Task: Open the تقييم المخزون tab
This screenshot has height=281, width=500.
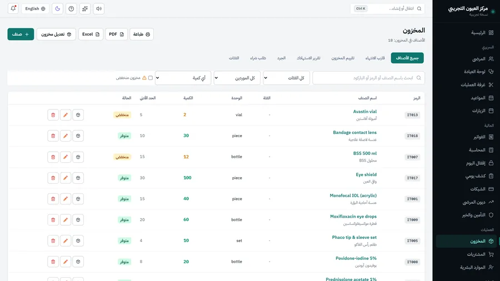Action: (x=343, y=58)
